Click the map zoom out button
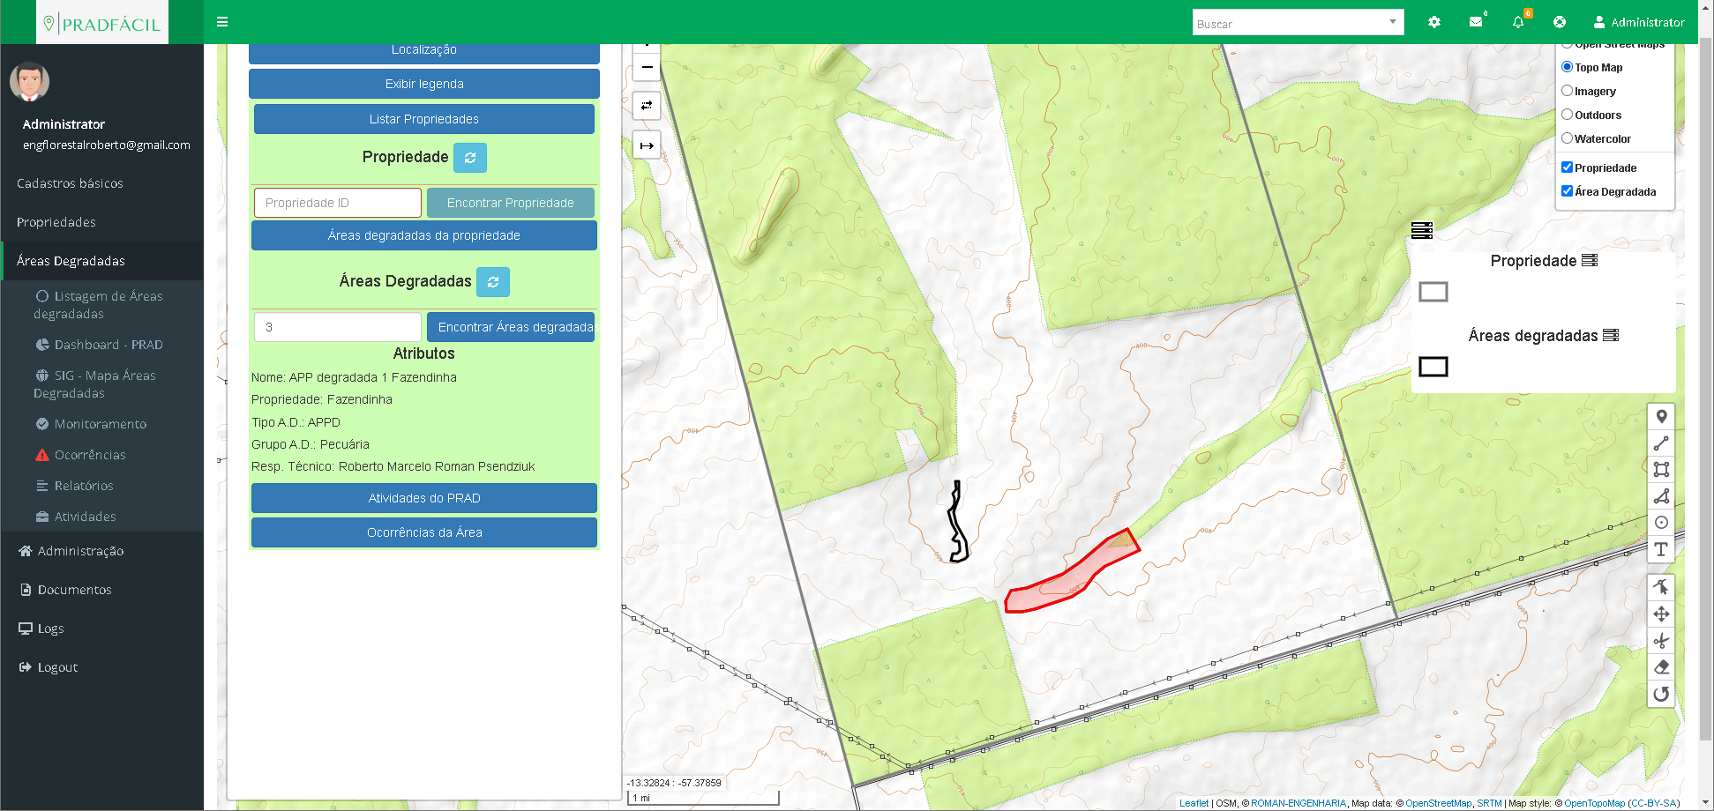The height and width of the screenshot is (811, 1714). [647, 68]
